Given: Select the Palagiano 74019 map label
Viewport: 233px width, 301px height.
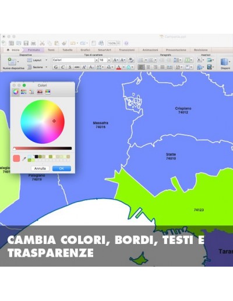Looking at the screenshot, I should [x=37, y=177].
